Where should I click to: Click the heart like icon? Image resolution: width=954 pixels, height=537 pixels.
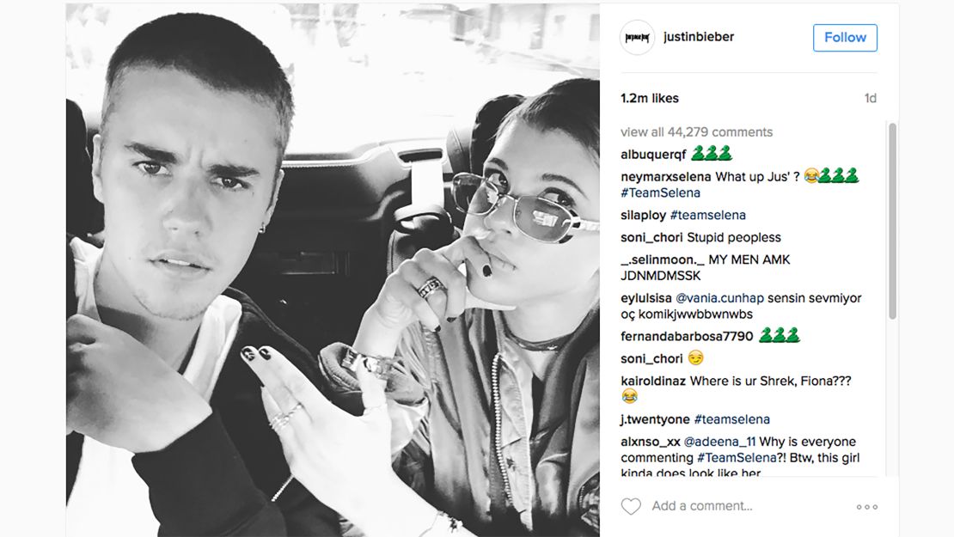[x=631, y=506]
